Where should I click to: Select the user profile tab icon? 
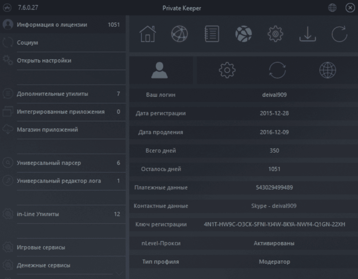[x=159, y=70]
